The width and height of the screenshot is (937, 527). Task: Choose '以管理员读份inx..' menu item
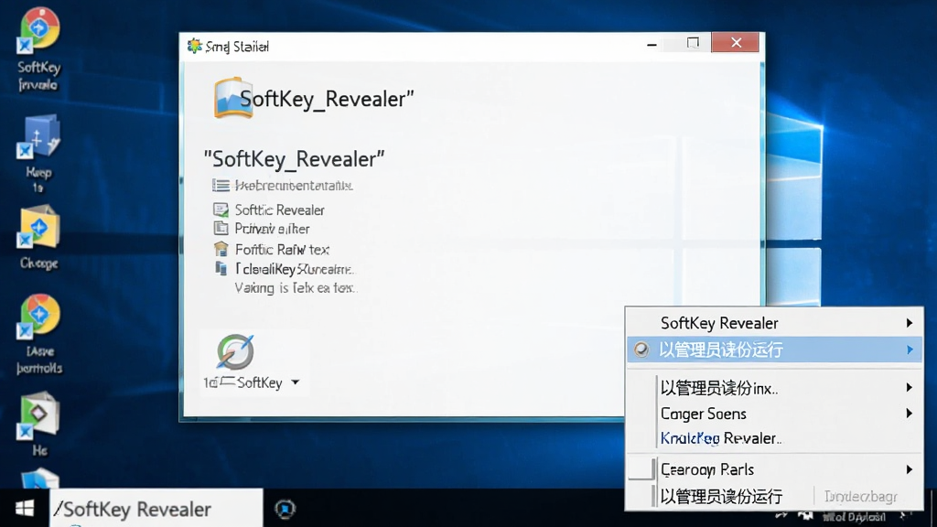tap(774, 388)
